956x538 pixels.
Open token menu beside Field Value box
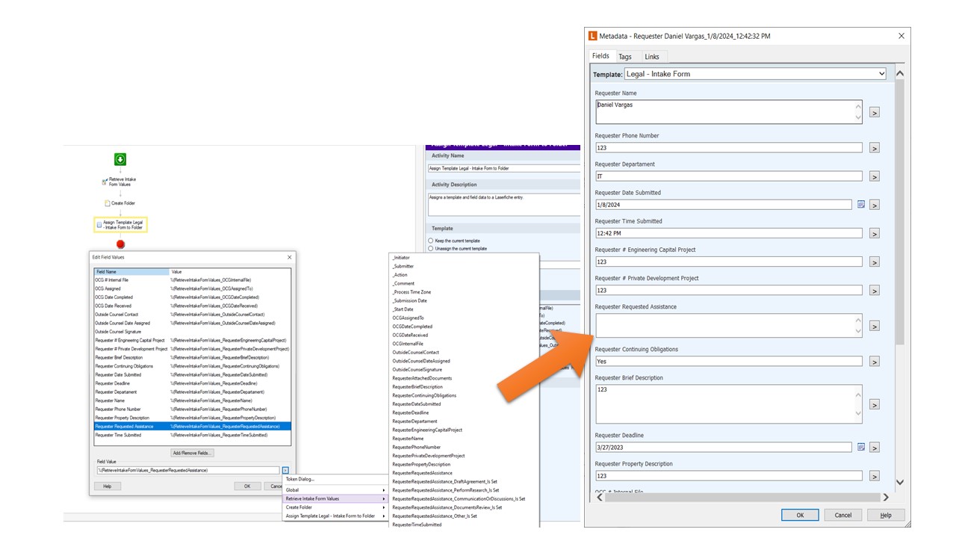(285, 470)
